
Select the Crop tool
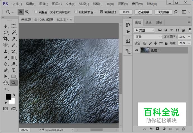(x=5, y=39)
